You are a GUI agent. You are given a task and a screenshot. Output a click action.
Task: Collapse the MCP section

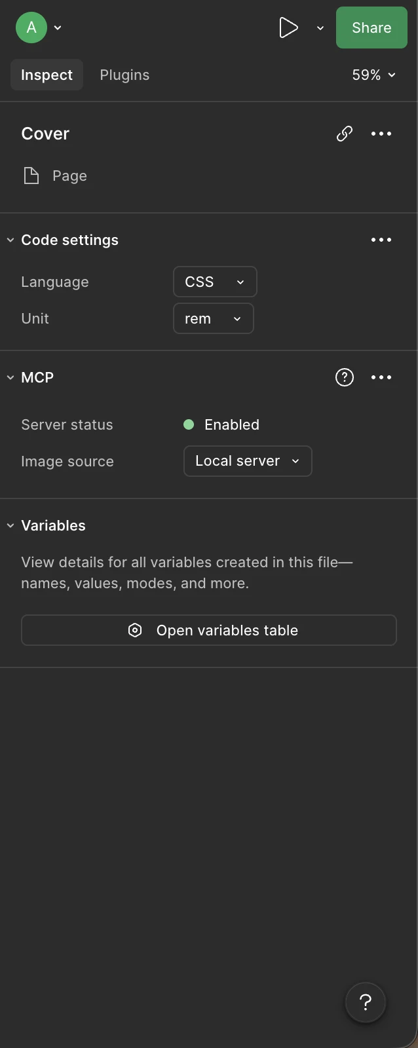coord(10,377)
